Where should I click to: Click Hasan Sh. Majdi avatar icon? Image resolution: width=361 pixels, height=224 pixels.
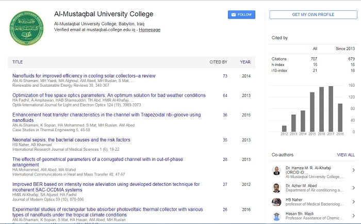(277, 217)
